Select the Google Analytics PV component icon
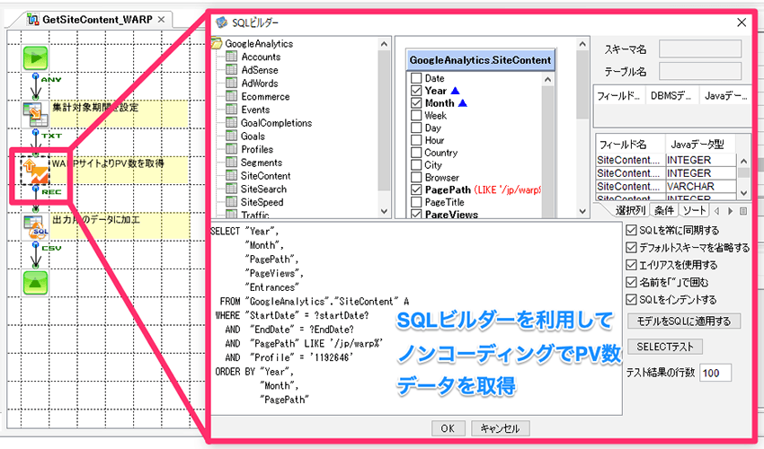Viewport: 764px width, 449px height. coord(35,171)
